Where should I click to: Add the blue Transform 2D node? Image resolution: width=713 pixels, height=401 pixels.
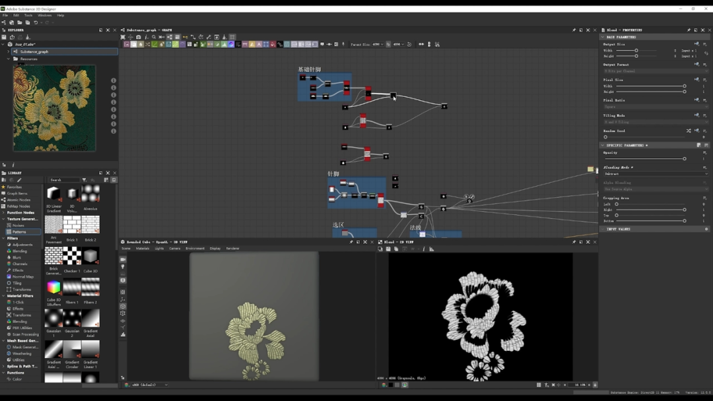(x=266, y=44)
